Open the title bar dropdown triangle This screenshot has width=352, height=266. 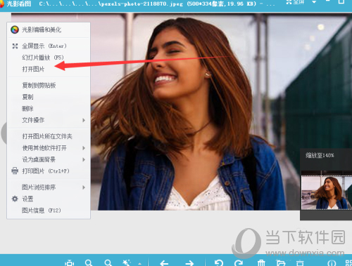[314, 2]
